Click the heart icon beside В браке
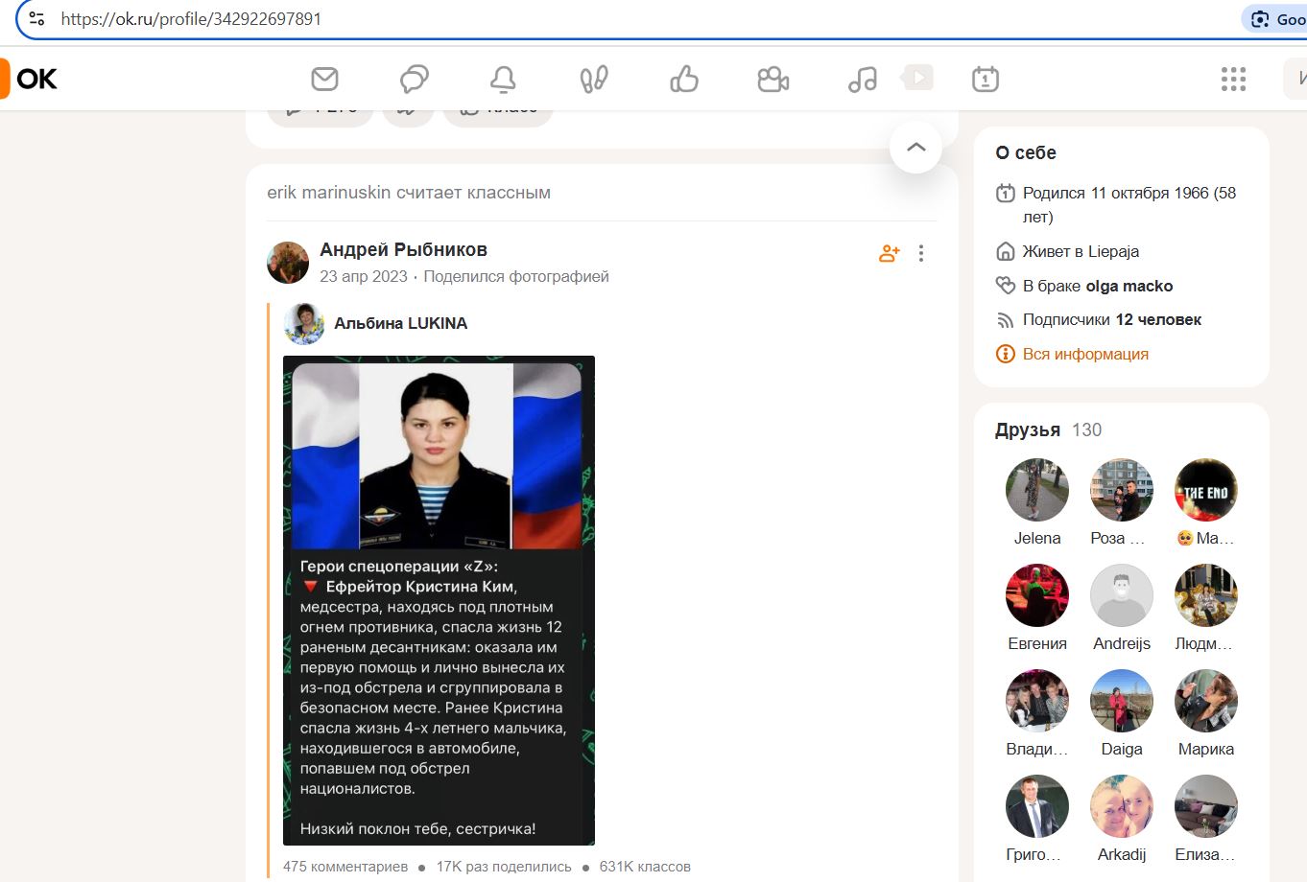Viewport: 1307px width, 882px height. [x=1005, y=286]
